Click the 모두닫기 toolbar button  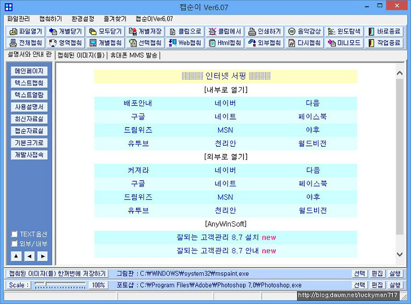(x=105, y=31)
